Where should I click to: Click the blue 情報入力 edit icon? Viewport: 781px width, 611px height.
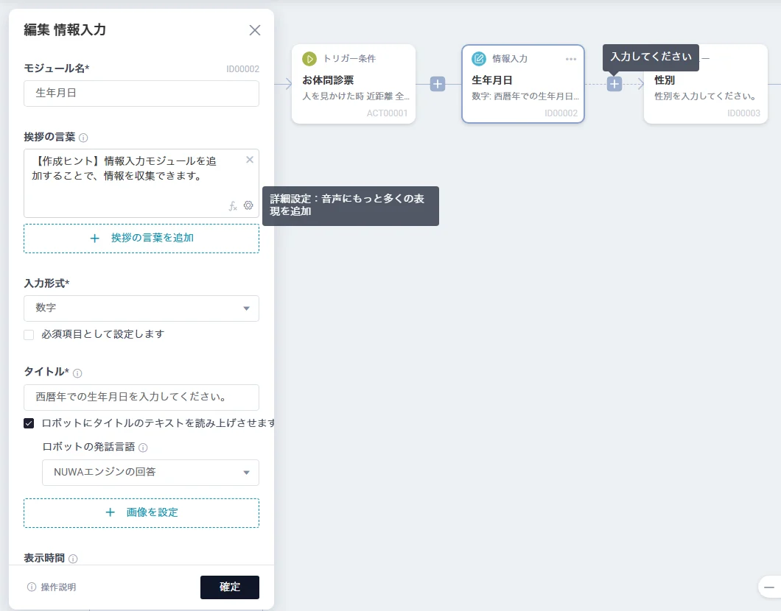[x=479, y=59]
